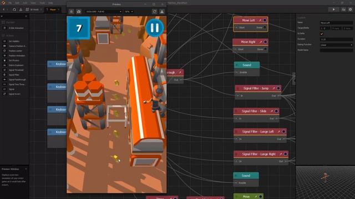This screenshot has height=199, width=355.
Task: Open the Help menu
Action: pos(50,3)
